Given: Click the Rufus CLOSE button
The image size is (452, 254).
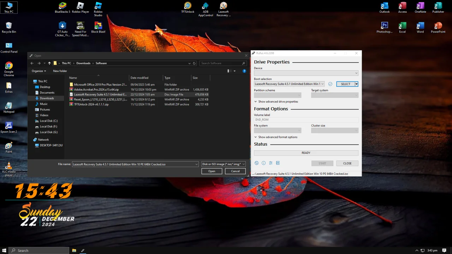Looking at the screenshot, I should [347, 163].
